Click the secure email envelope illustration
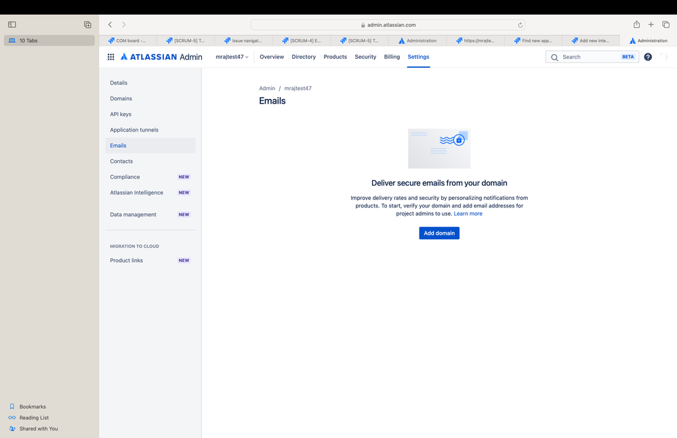This screenshot has width=677, height=438. tap(439, 148)
